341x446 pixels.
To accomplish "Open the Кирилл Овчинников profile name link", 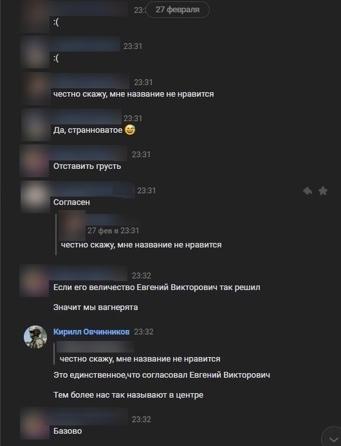I will (91, 332).
